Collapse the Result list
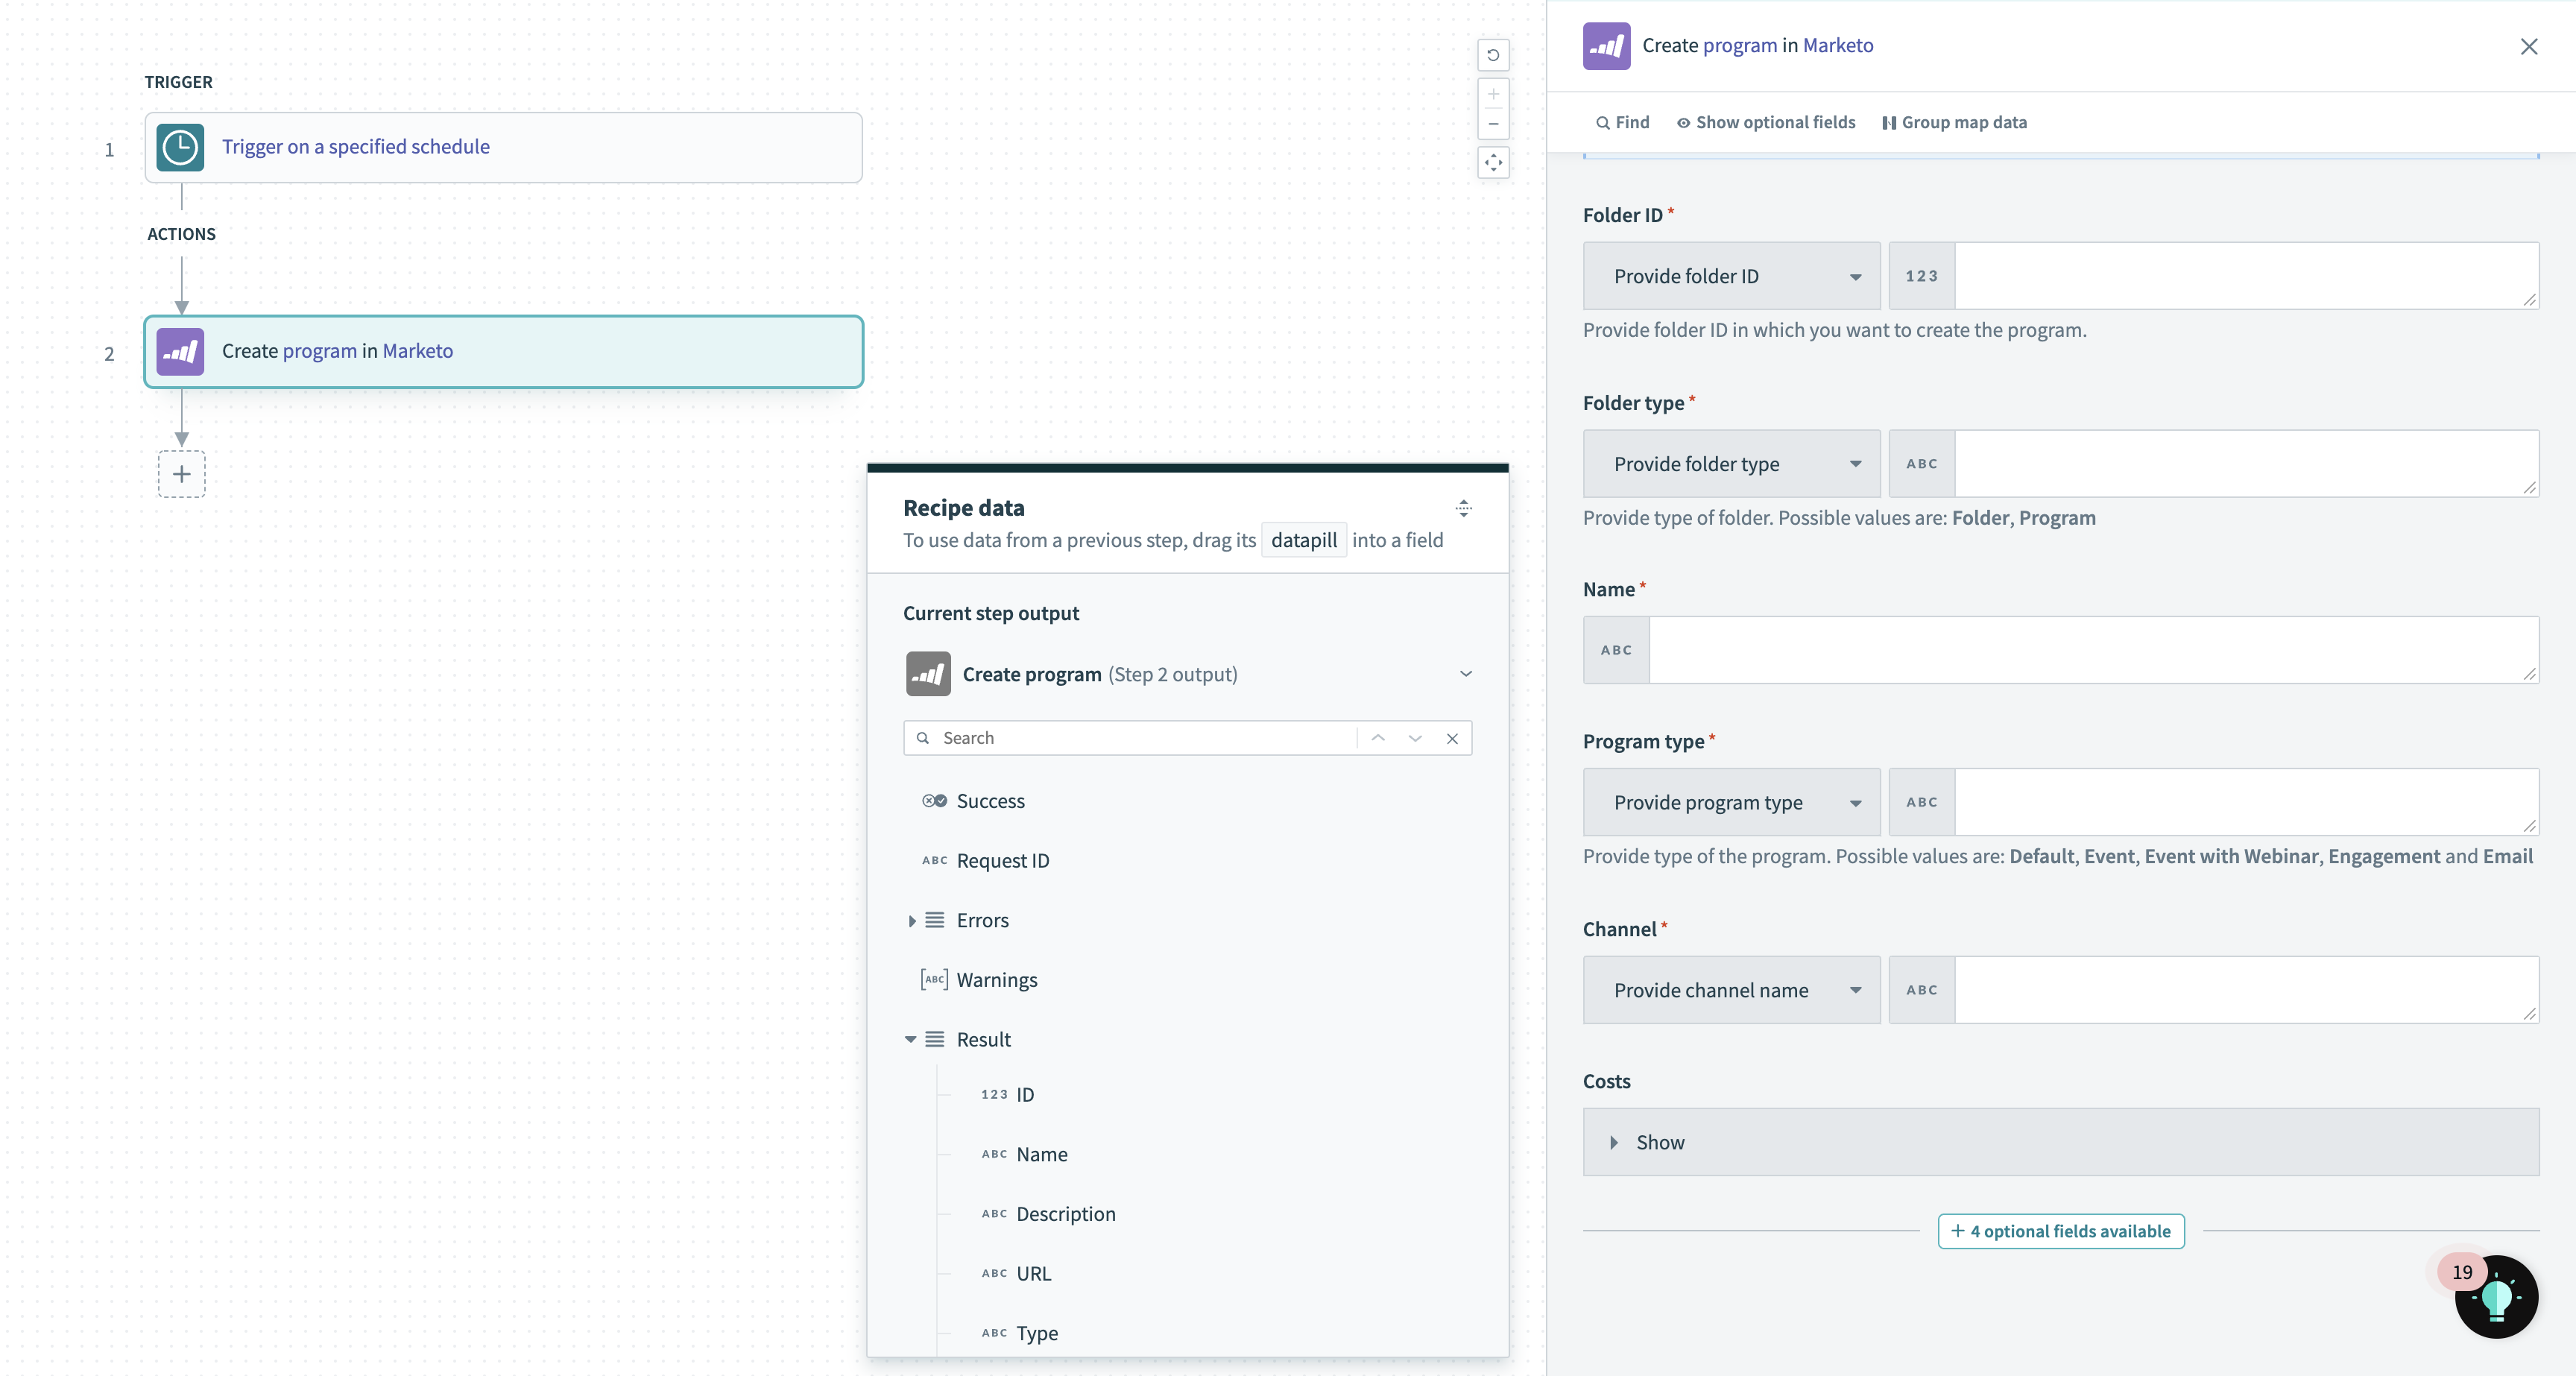Viewport: 2576px width, 1376px height. 911,1040
